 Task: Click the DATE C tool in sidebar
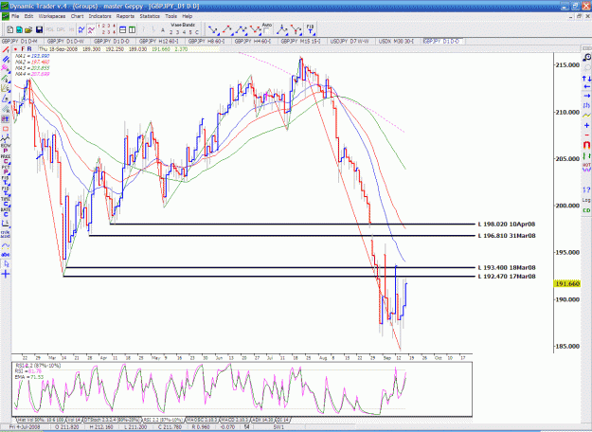[6, 212]
